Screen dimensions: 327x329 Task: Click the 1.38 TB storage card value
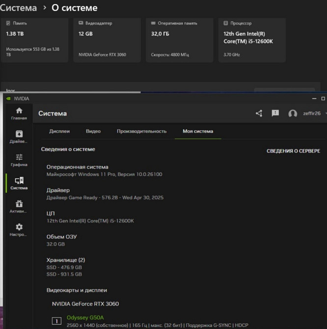(15, 34)
